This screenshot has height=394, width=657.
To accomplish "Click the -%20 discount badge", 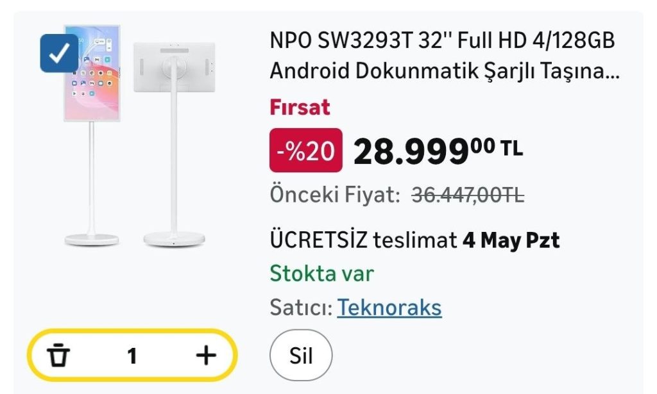I will click(306, 151).
